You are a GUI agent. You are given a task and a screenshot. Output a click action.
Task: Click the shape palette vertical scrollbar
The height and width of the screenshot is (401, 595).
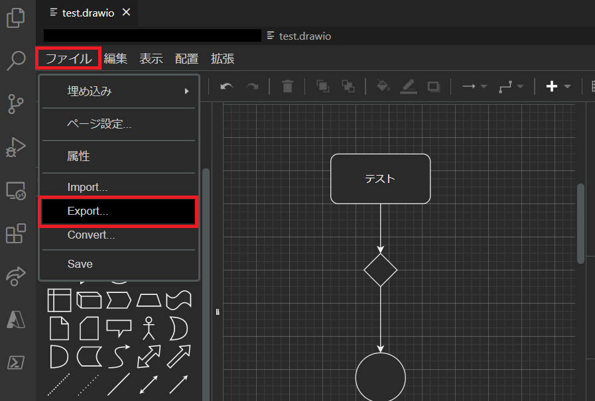pos(206,284)
